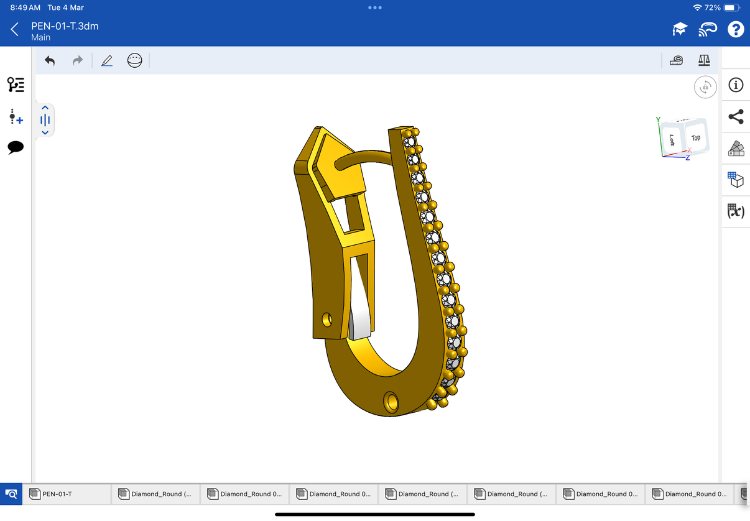
Task: Open the compare/scale tool
Action: click(x=704, y=60)
